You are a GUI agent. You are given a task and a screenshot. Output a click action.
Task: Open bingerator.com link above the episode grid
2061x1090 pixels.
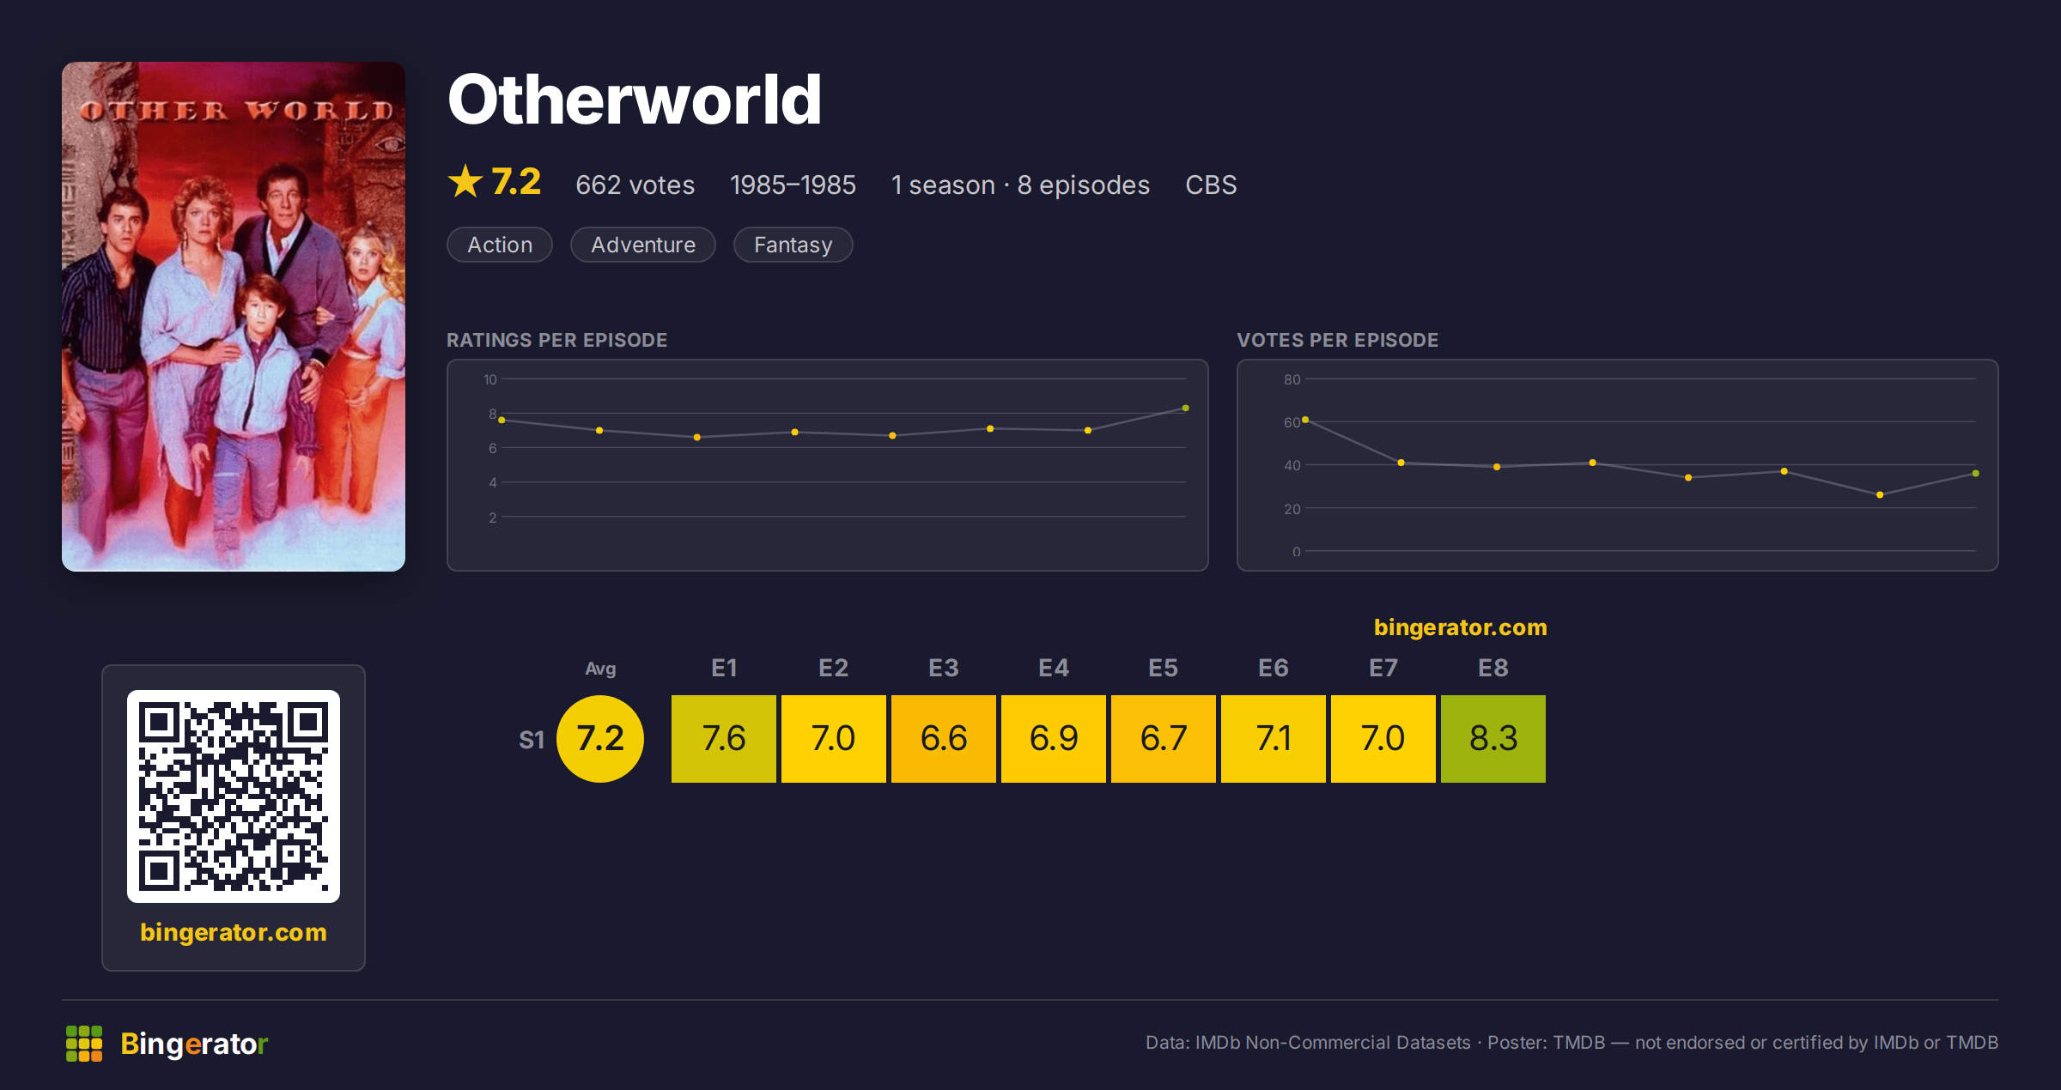point(1461,627)
